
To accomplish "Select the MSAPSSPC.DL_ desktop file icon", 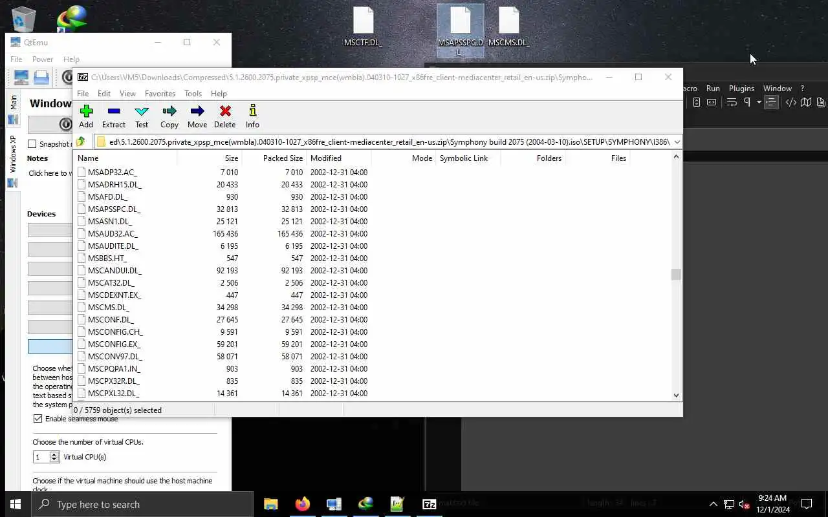I will coord(461,30).
